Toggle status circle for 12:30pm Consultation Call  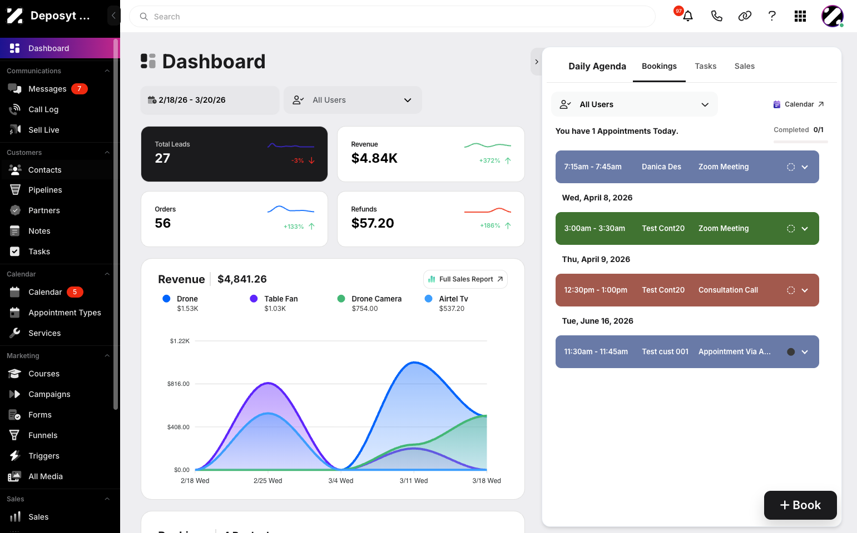coord(791,290)
